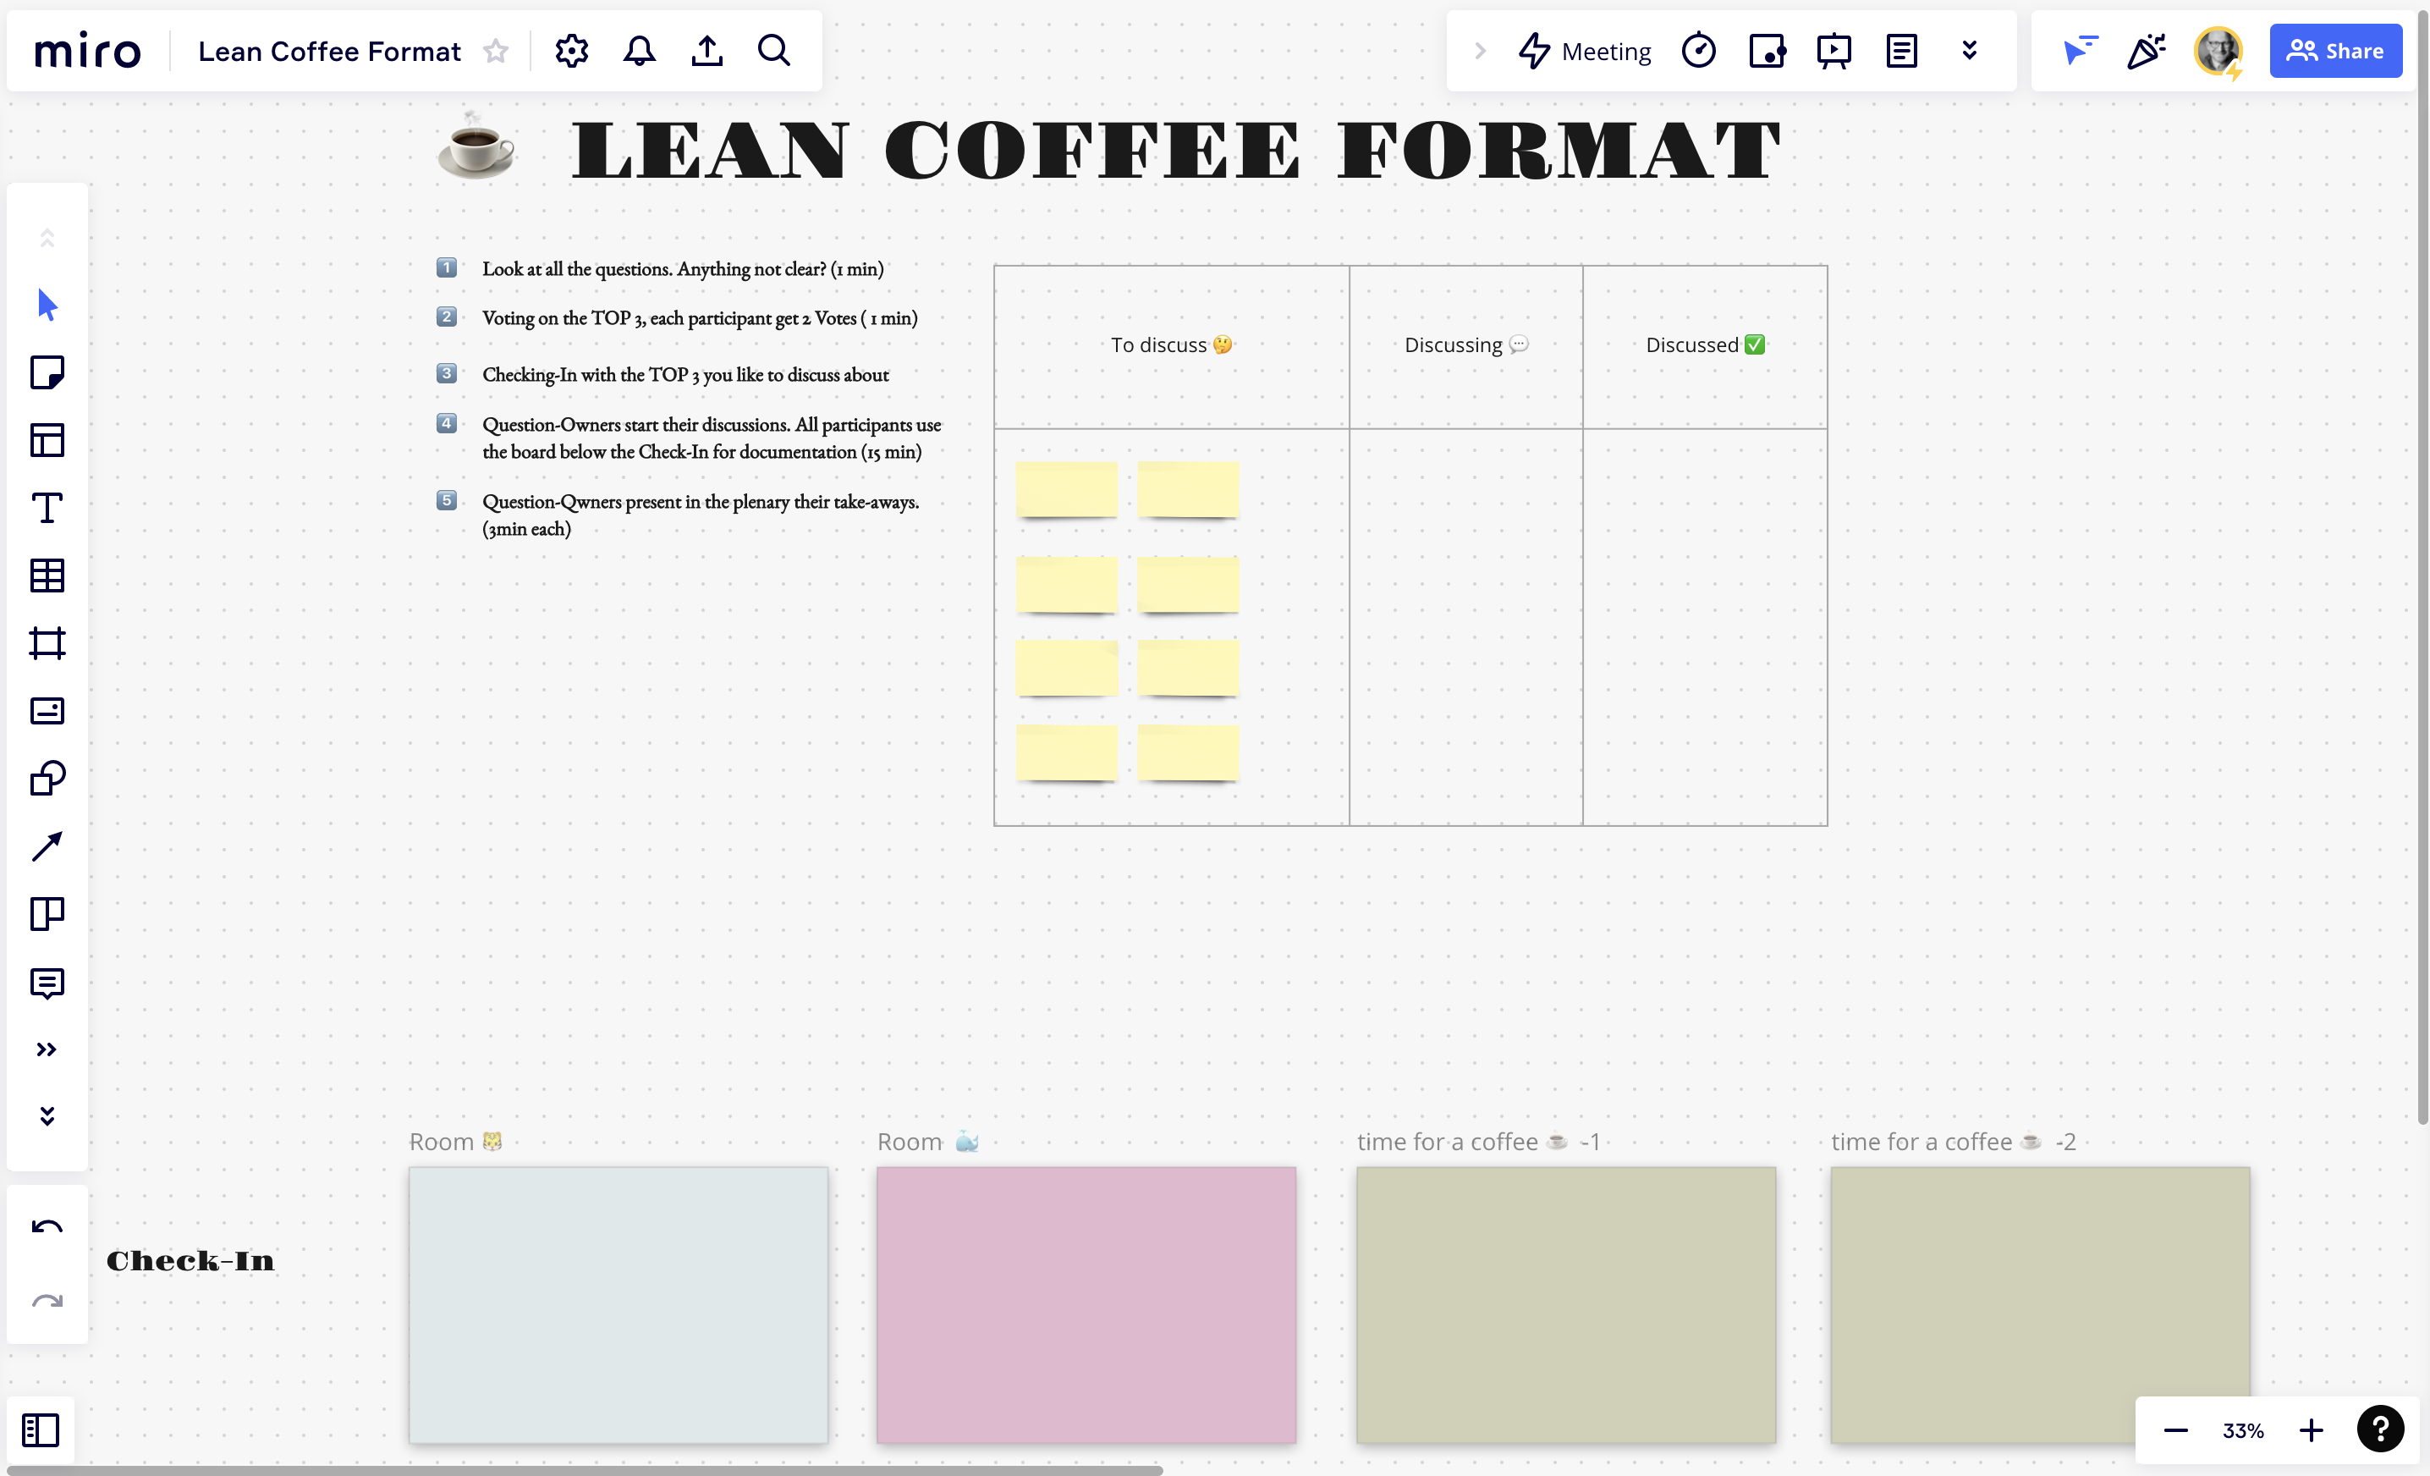Choose the Frame tool

click(x=47, y=643)
